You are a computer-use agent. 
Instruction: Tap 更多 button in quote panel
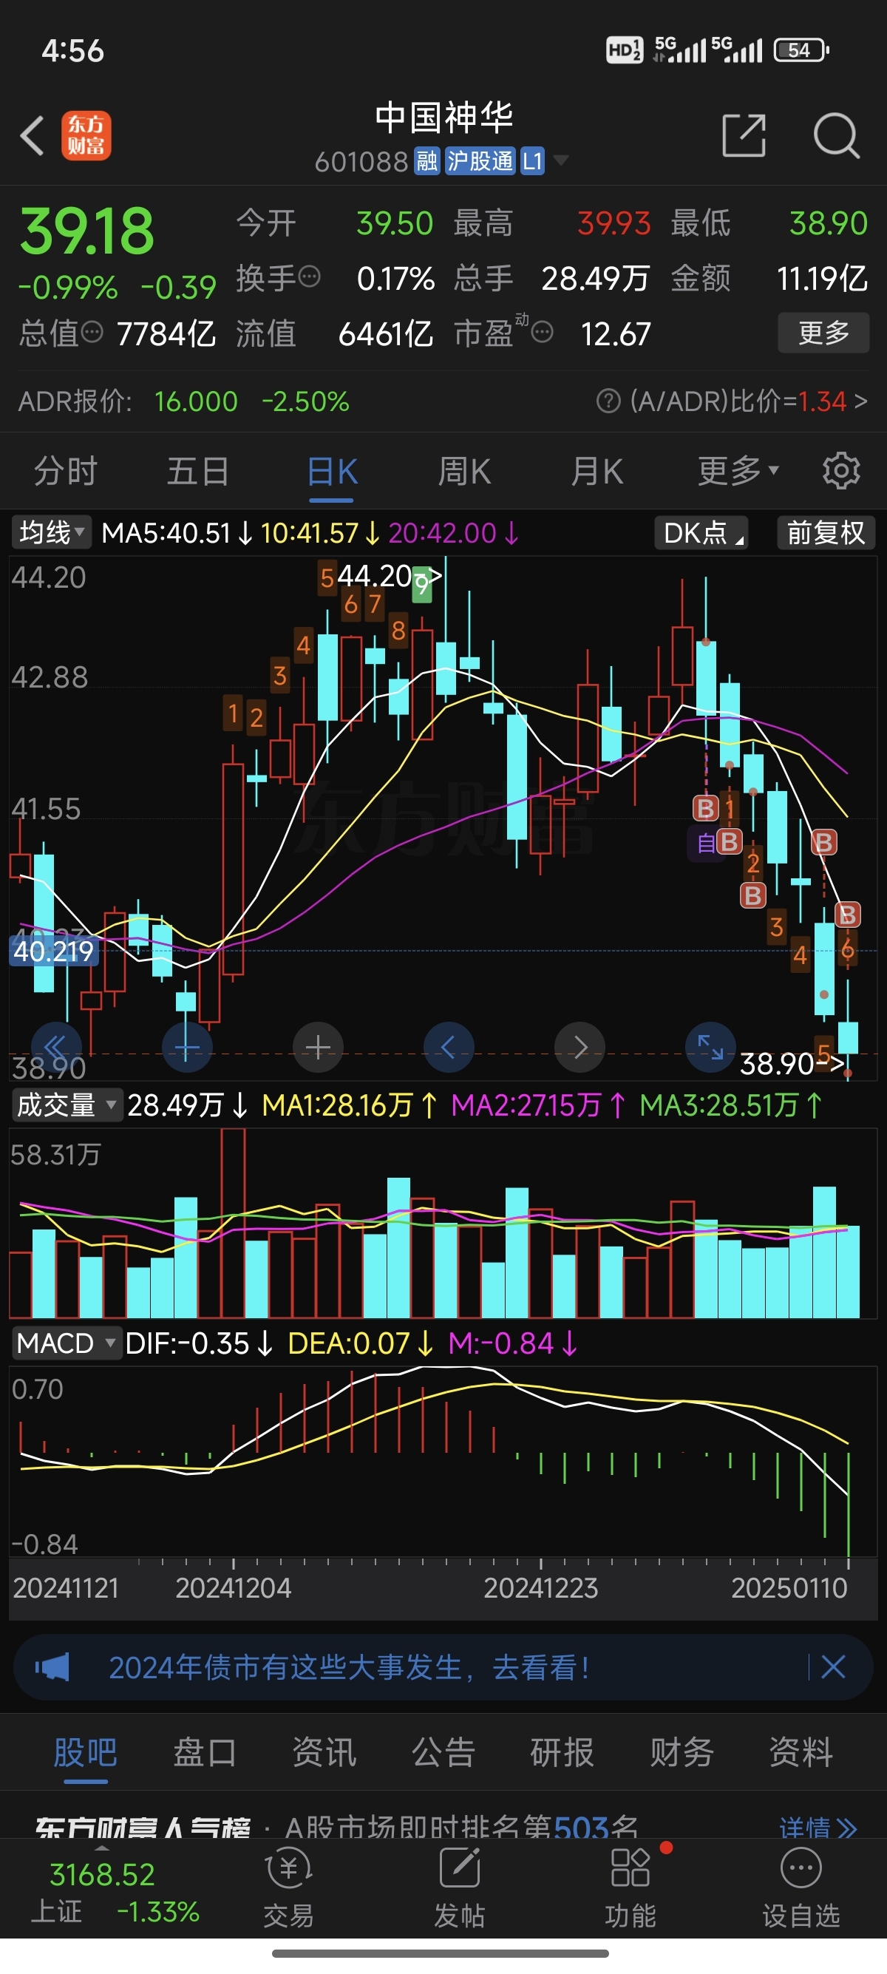click(823, 332)
